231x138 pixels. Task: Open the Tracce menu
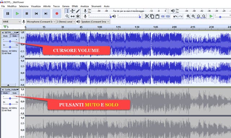(56, 6)
